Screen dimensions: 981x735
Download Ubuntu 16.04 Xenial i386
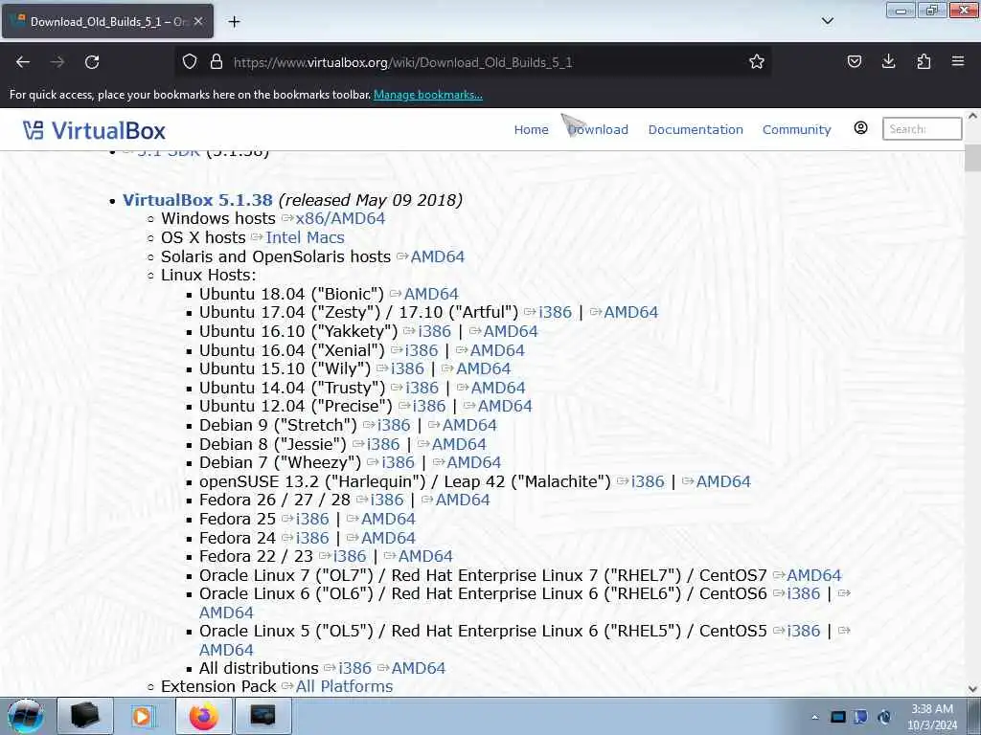pyautogui.click(x=422, y=350)
